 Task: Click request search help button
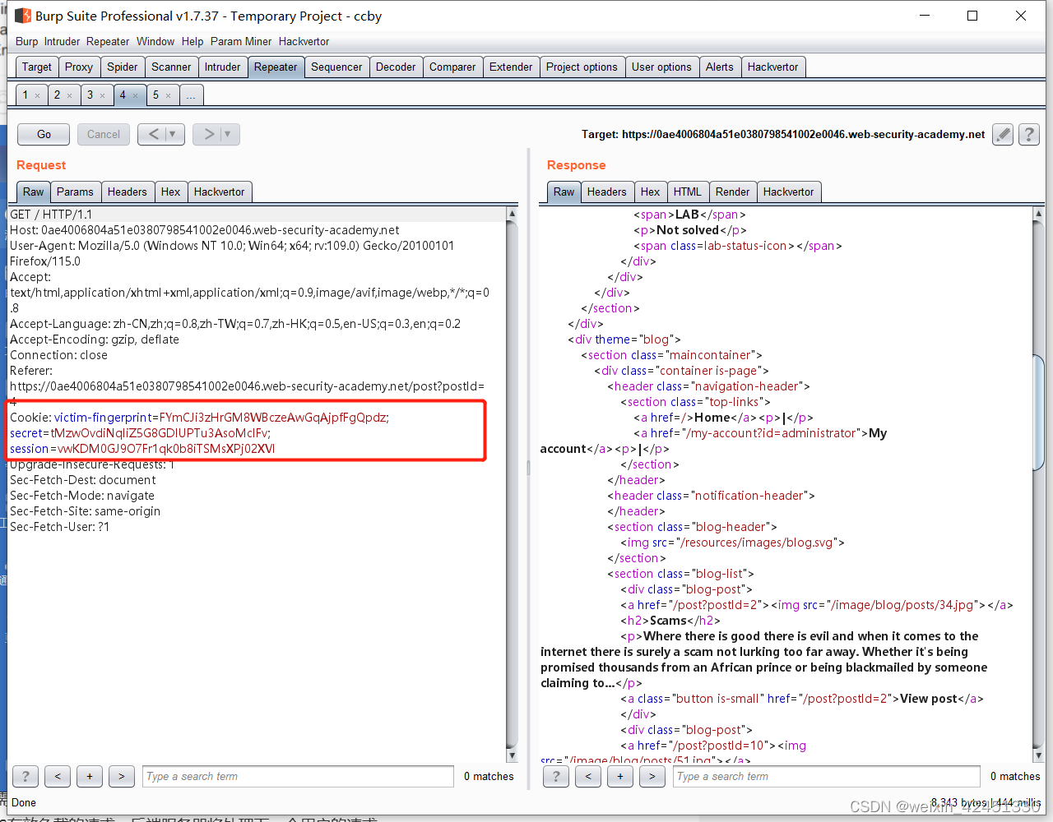[x=26, y=776]
